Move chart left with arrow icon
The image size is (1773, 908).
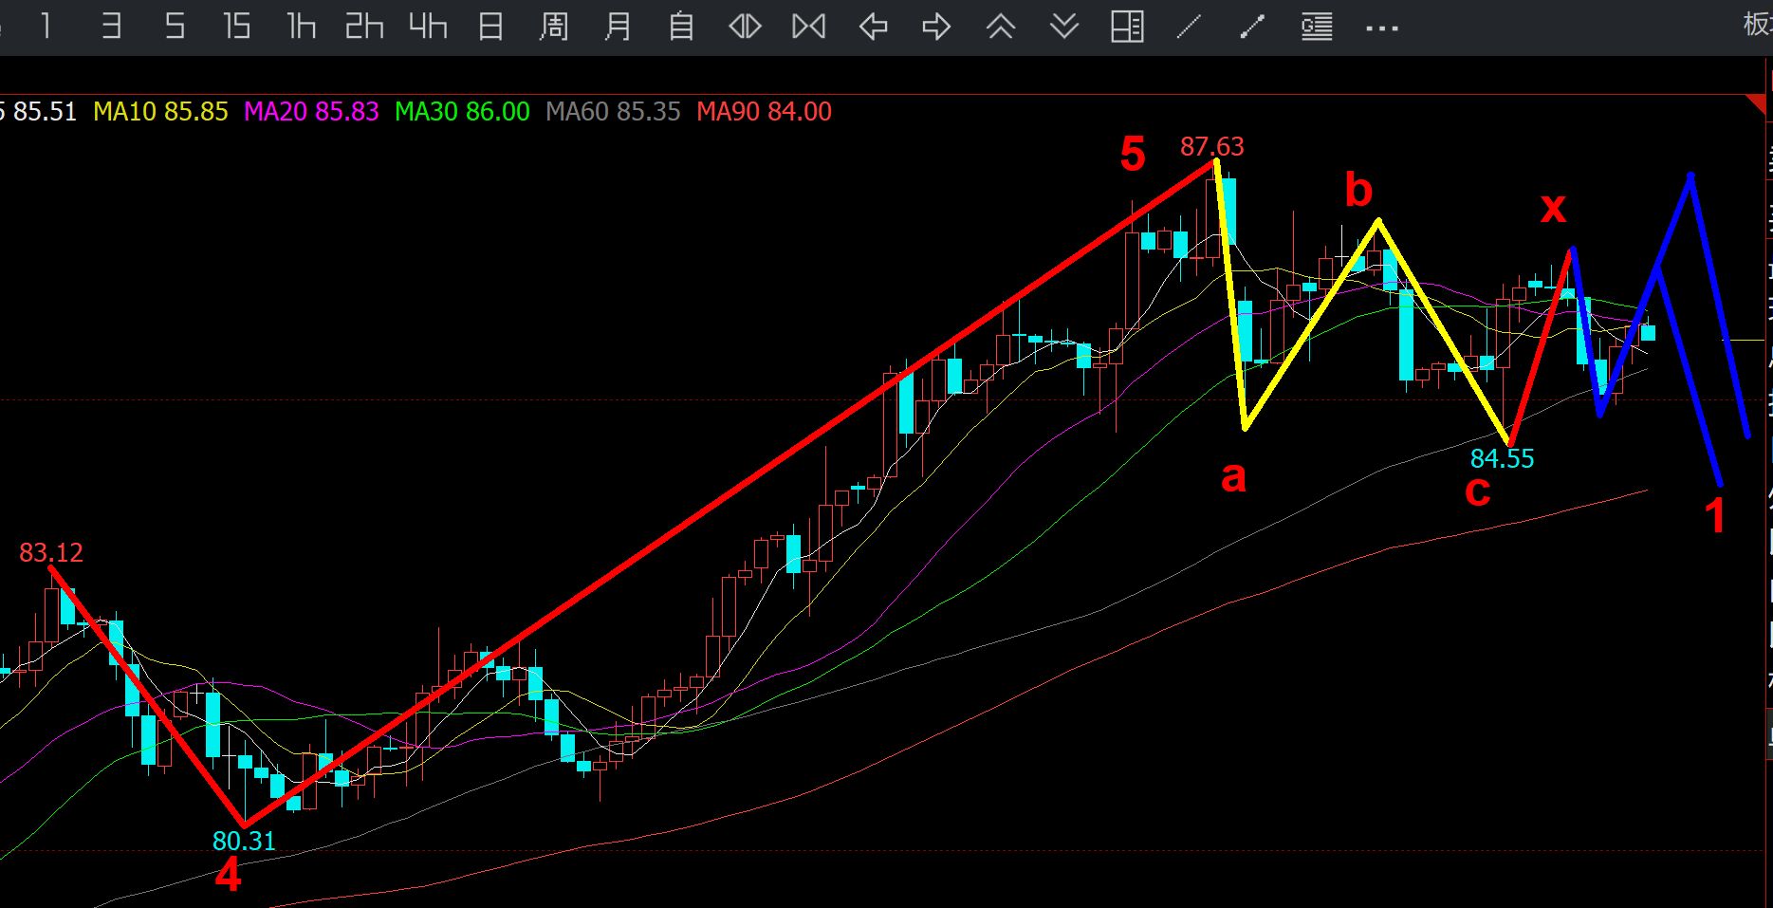coord(873,27)
